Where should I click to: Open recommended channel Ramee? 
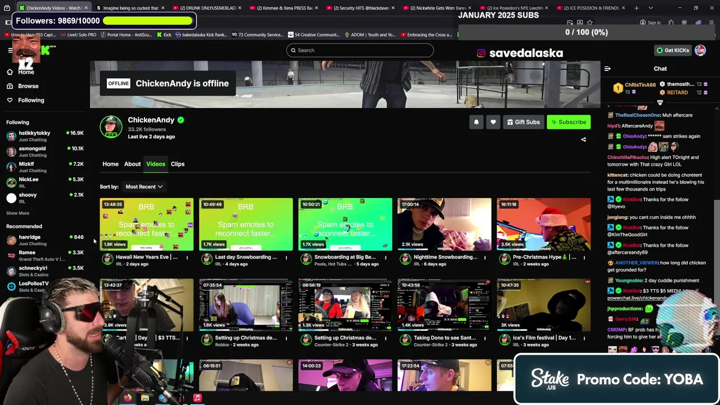(45, 255)
